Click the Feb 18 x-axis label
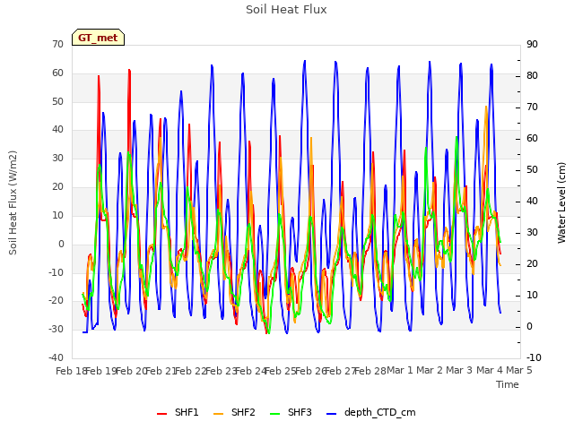574x430 pixels. [71, 371]
